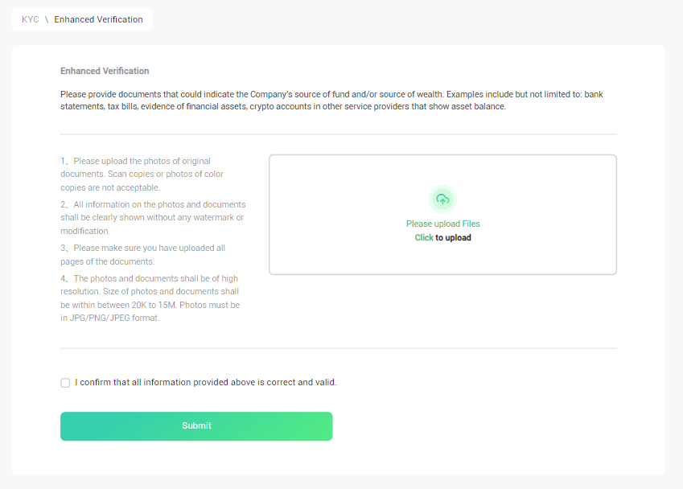Select instruction three about uploading all pages

tap(143, 255)
